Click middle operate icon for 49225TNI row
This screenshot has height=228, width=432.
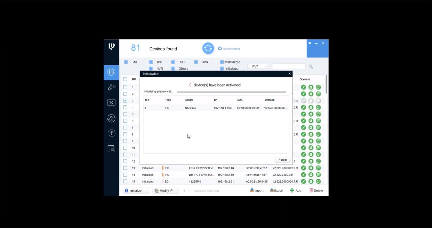311,182
